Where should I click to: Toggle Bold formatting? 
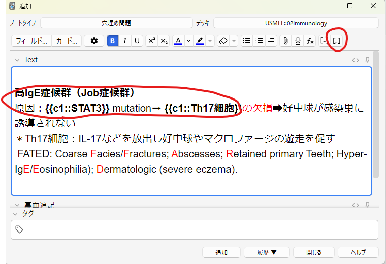tap(113, 41)
